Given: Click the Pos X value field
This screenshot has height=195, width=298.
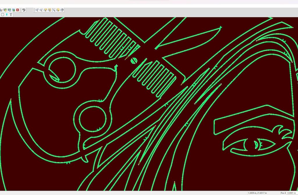Looking at the screenshot, I should point(292,193).
